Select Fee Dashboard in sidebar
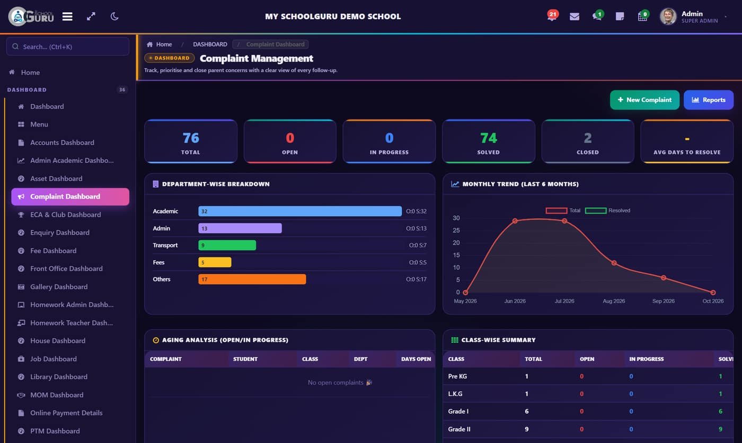The height and width of the screenshot is (443, 742). click(x=70, y=251)
